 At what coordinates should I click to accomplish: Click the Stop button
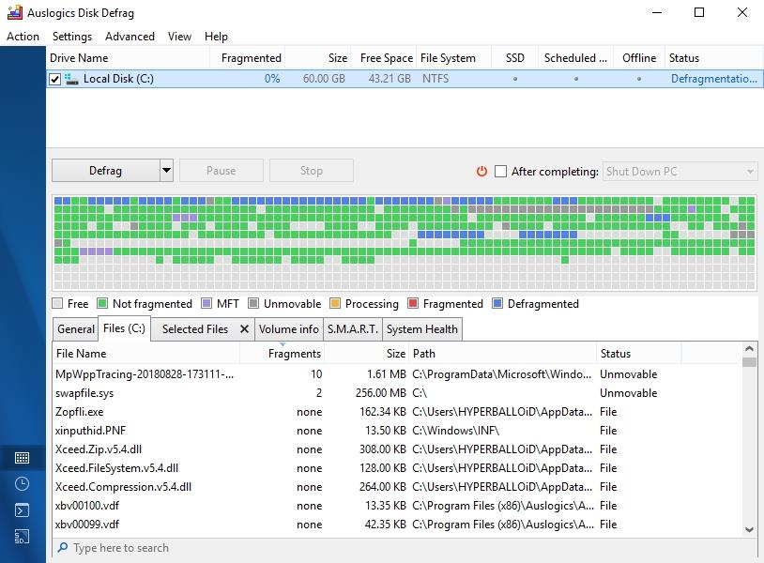click(x=312, y=171)
